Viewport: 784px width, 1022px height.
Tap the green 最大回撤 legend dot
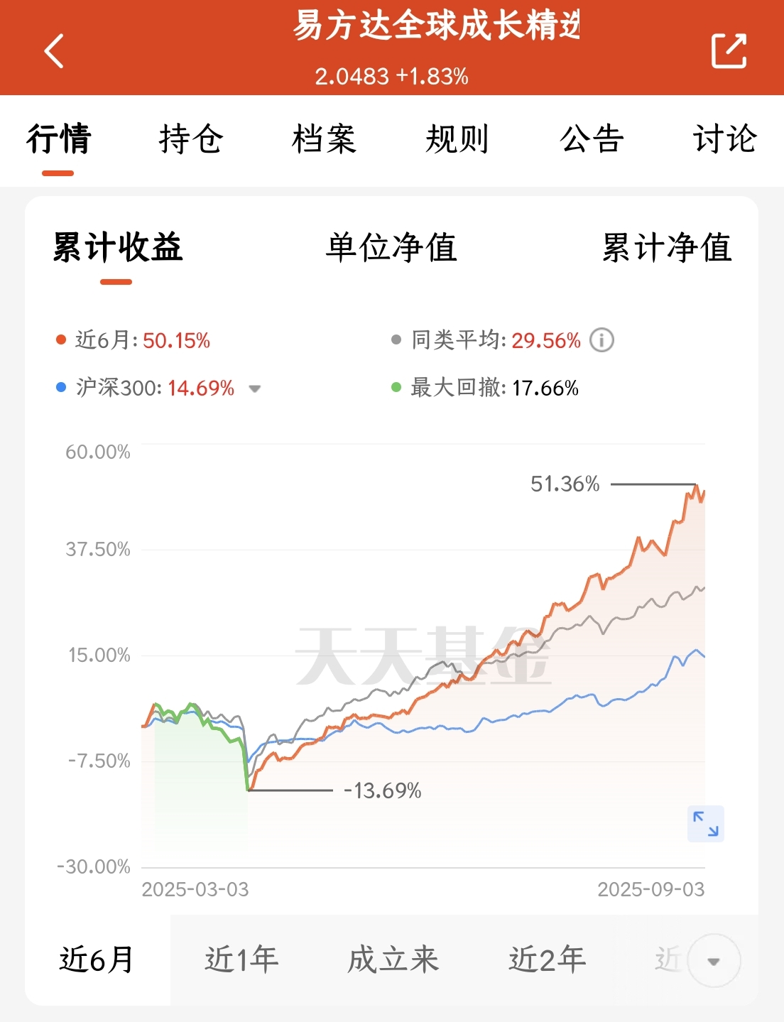pos(396,387)
